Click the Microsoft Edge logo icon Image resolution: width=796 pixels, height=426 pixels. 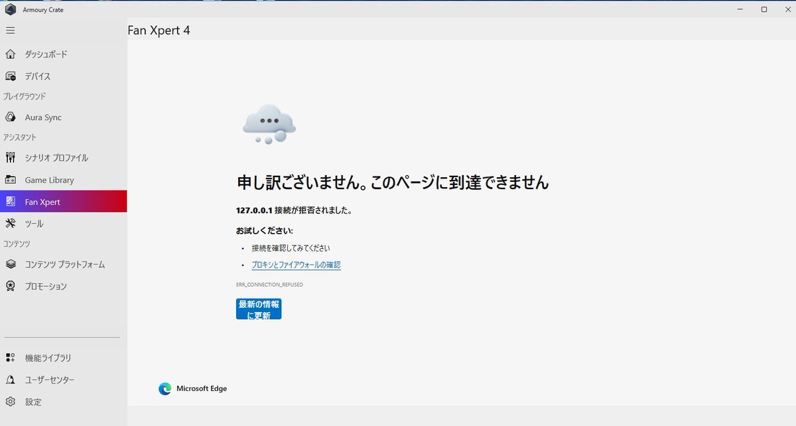165,389
